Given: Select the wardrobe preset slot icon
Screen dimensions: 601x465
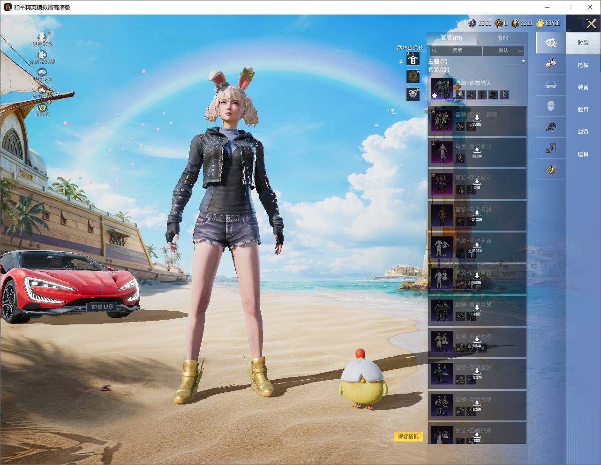Looking at the screenshot, I should [x=413, y=60].
